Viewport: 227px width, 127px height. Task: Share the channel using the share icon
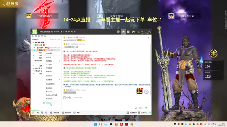point(72,32)
